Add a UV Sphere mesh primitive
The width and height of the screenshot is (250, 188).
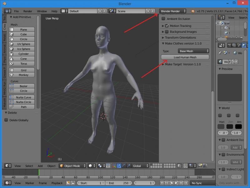(x=23, y=44)
